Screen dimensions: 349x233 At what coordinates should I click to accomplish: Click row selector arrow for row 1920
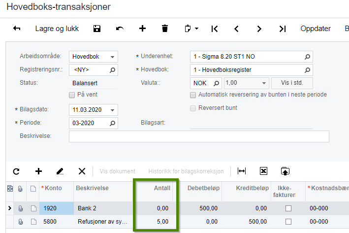9,208
